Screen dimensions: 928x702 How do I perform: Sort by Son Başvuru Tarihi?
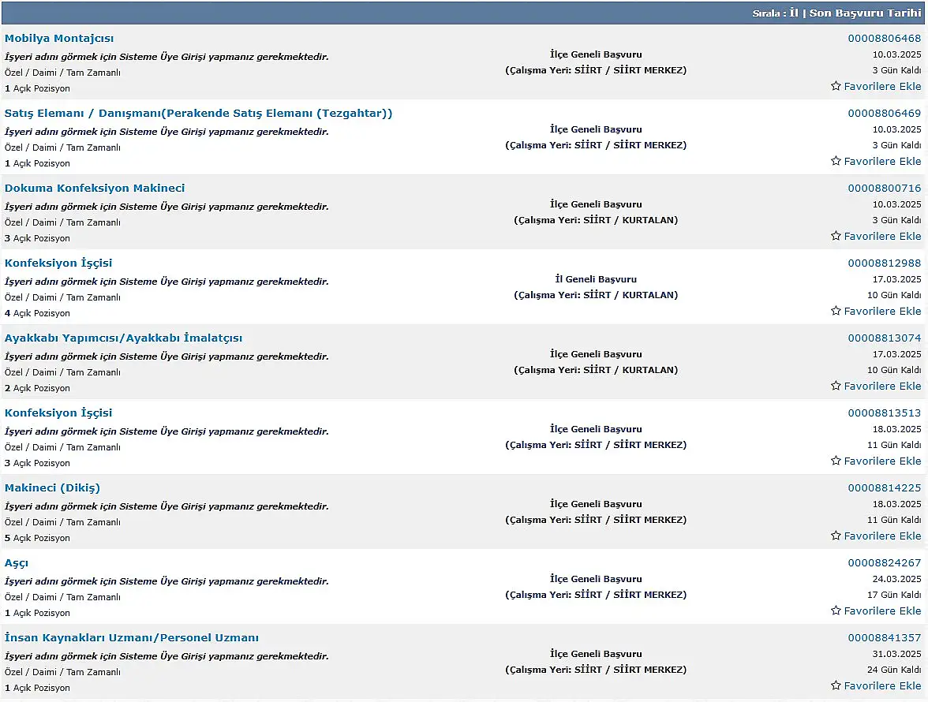[x=865, y=13]
